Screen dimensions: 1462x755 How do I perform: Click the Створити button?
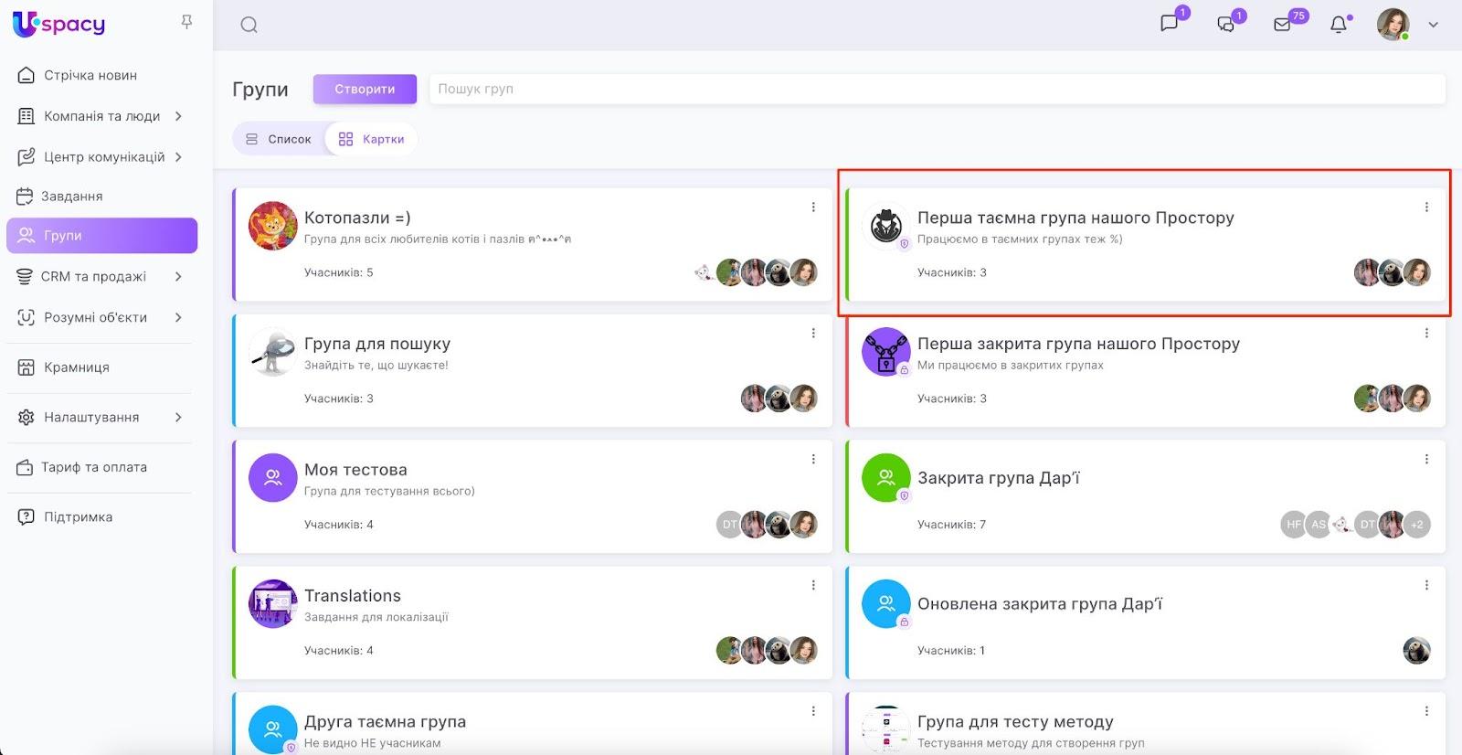[x=365, y=89]
